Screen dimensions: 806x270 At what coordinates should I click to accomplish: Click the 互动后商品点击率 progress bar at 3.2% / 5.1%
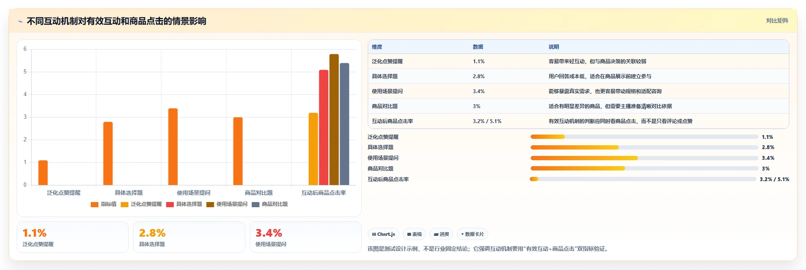coord(643,179)
